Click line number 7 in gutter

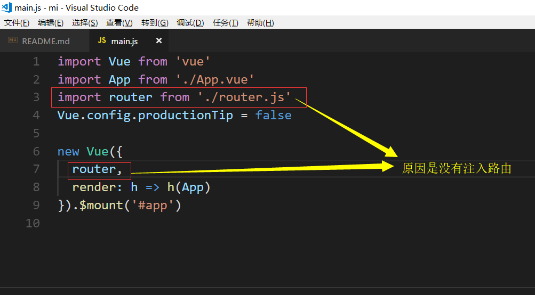click(x=36, y=169)
